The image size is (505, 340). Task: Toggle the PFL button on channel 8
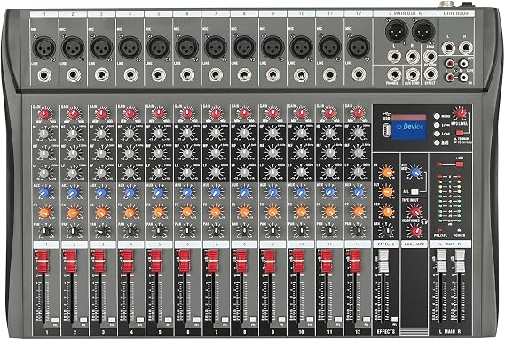click(254, 320)
